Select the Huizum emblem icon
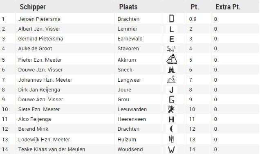Image resolution: width=260 pixels, height=154 pixels. click(171, 139)
